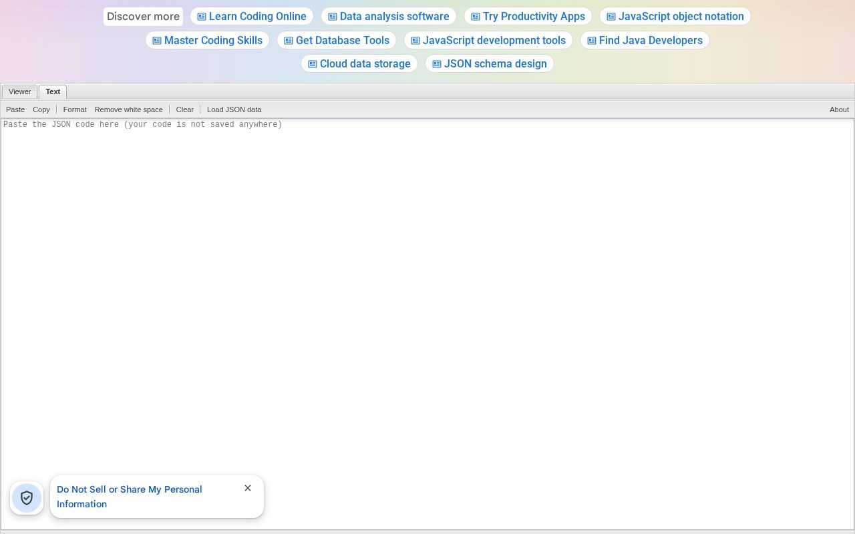Follow the Master Coding Skills link

207,40
